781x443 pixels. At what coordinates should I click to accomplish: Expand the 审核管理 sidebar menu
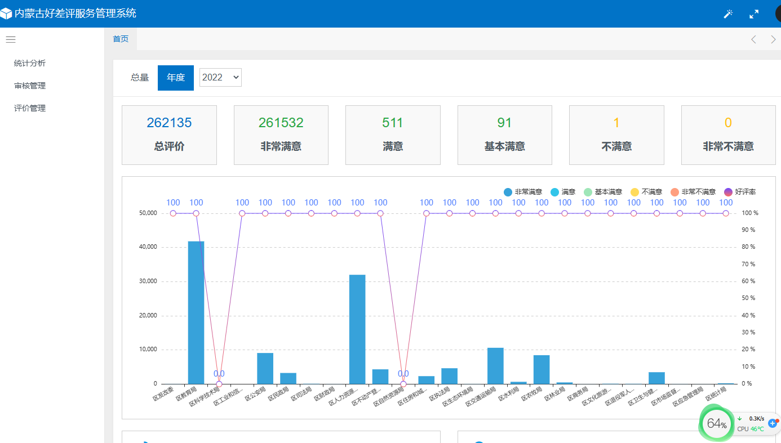[x=30, y=86]
